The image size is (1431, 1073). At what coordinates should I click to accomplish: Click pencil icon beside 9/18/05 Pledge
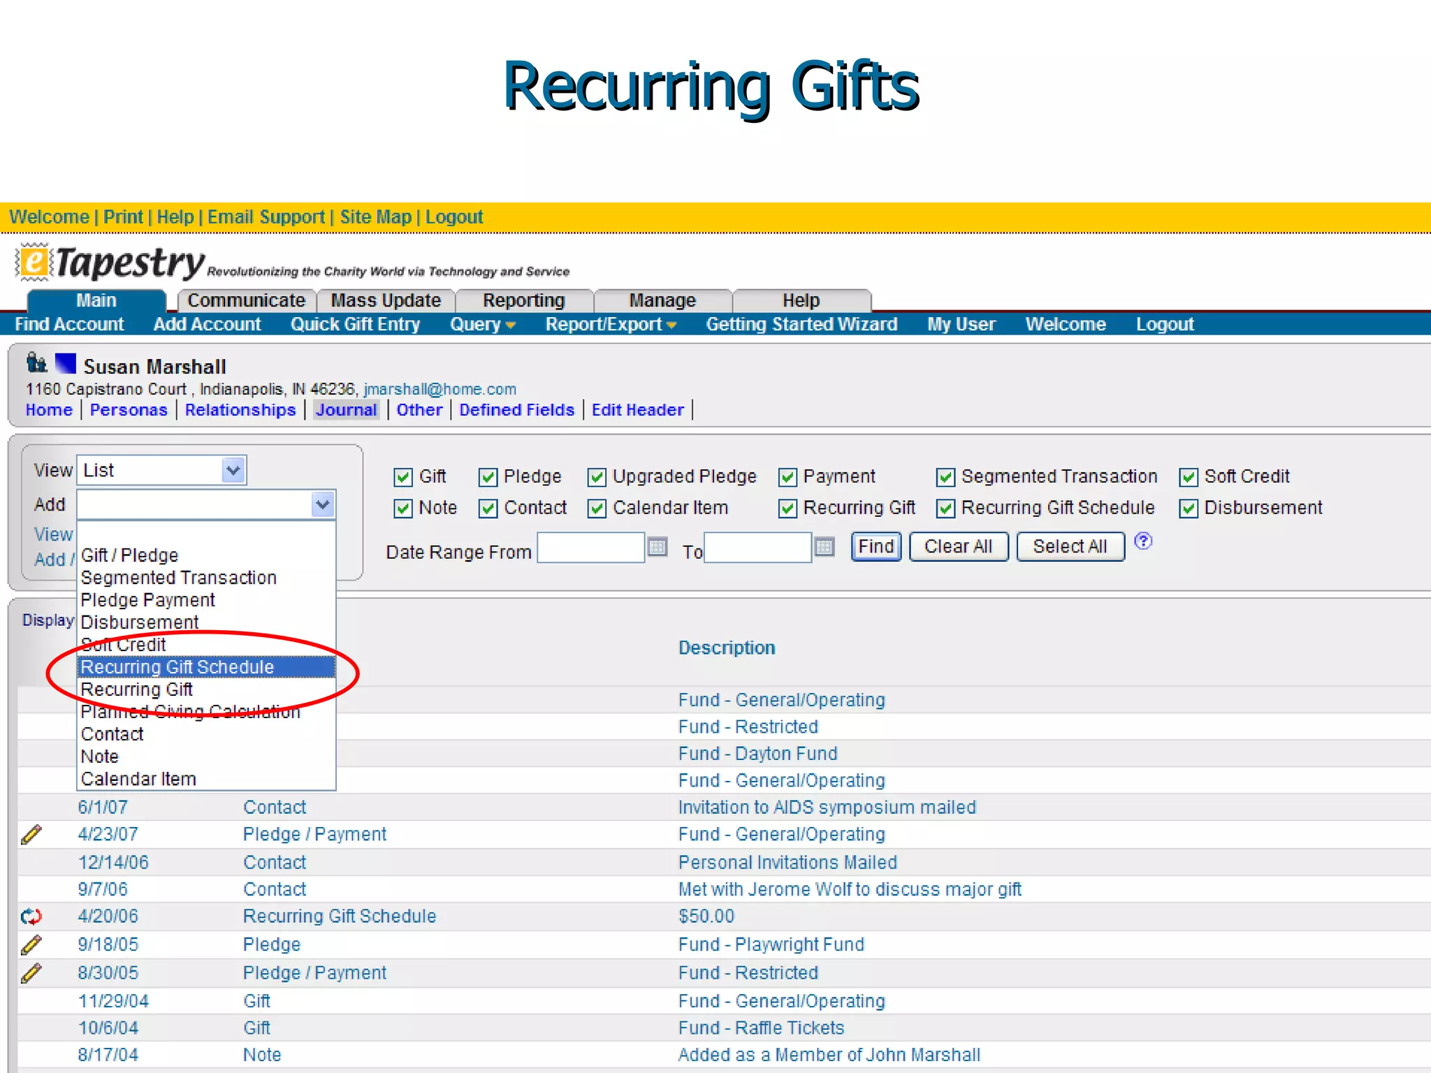point(31,944)
